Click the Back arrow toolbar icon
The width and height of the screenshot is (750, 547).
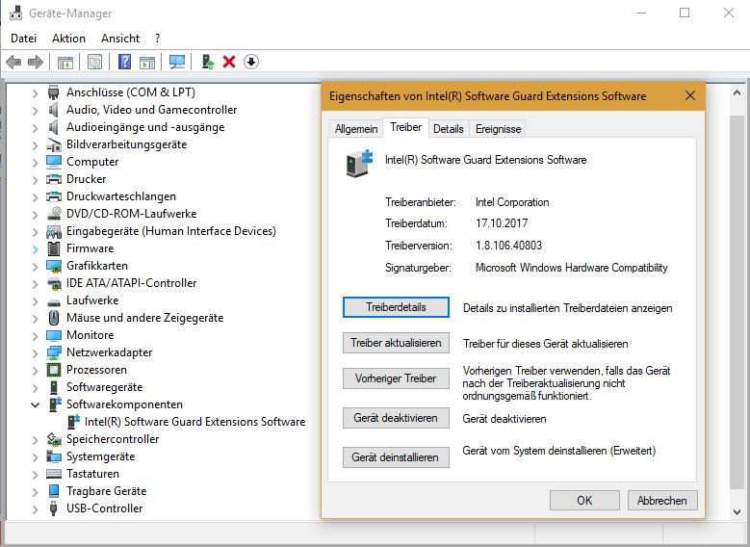coord(13,63)
